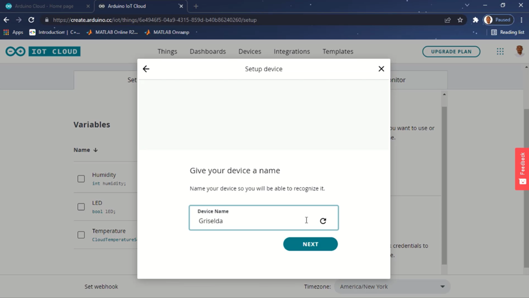Open the Paused Chrome profile button

point(499,20)
